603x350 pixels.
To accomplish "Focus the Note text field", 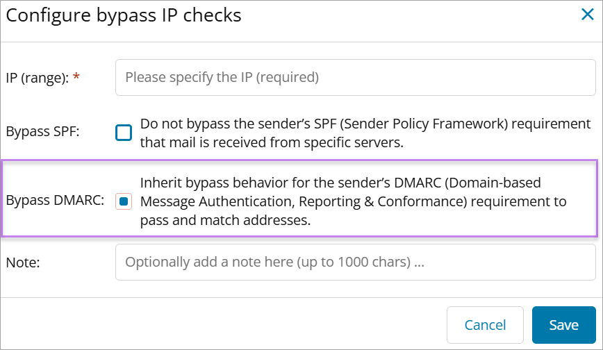I will pos(355,262).
